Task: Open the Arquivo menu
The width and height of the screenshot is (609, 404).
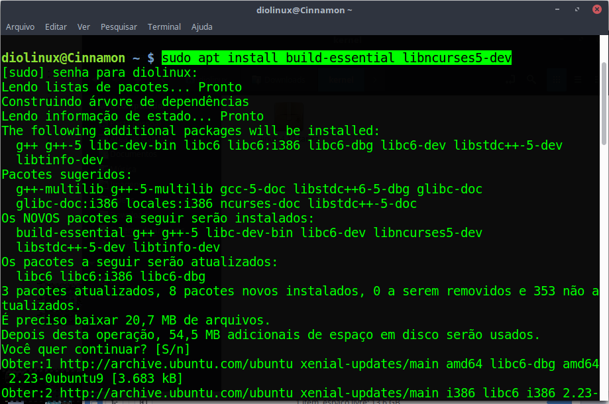Action: (20, 26)
